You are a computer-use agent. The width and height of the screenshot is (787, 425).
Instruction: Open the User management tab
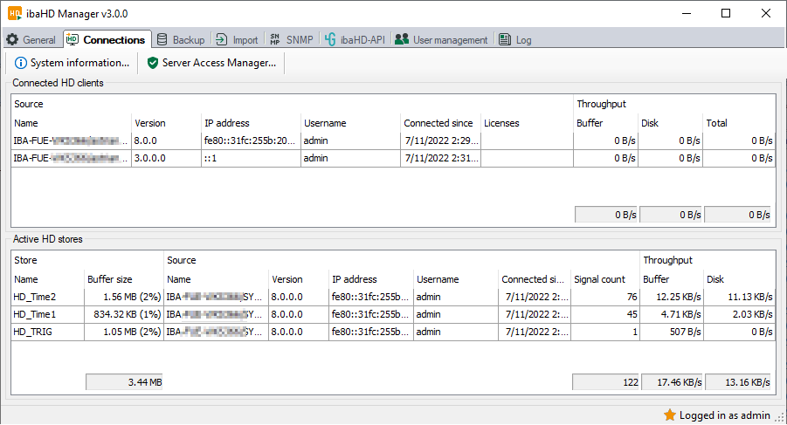click(441, 40)
